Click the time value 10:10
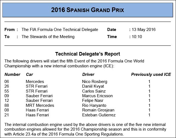The height and width of the screenshot is (138, 176). coord(136,37)
